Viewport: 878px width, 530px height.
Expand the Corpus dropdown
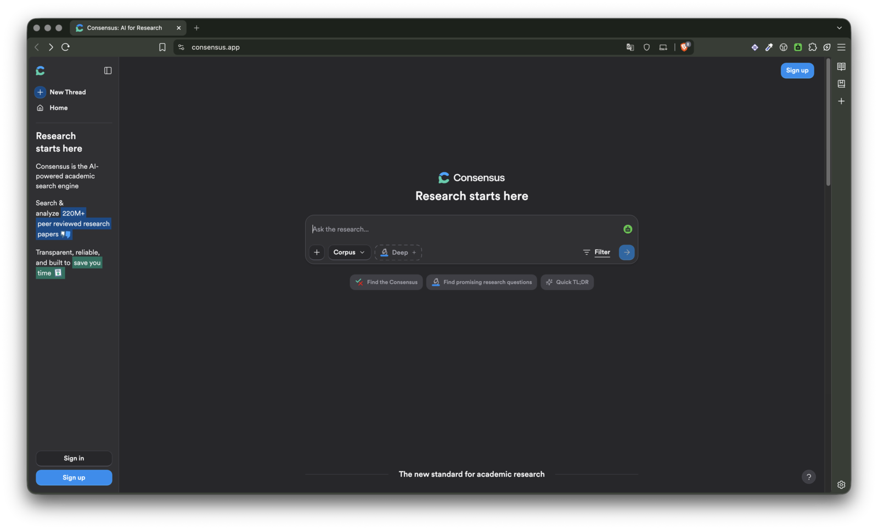click(x=349, y=252)
